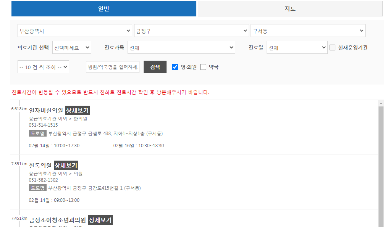The height and width of the screenshot is (227, 390).
Task: Click the 7.451km distance label
Action: tap(19, 218)
